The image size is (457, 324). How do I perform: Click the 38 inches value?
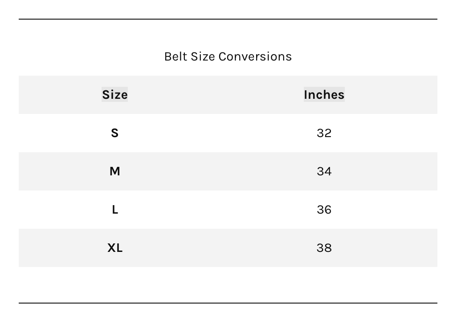pyautogui.click(x=324, y=248)
